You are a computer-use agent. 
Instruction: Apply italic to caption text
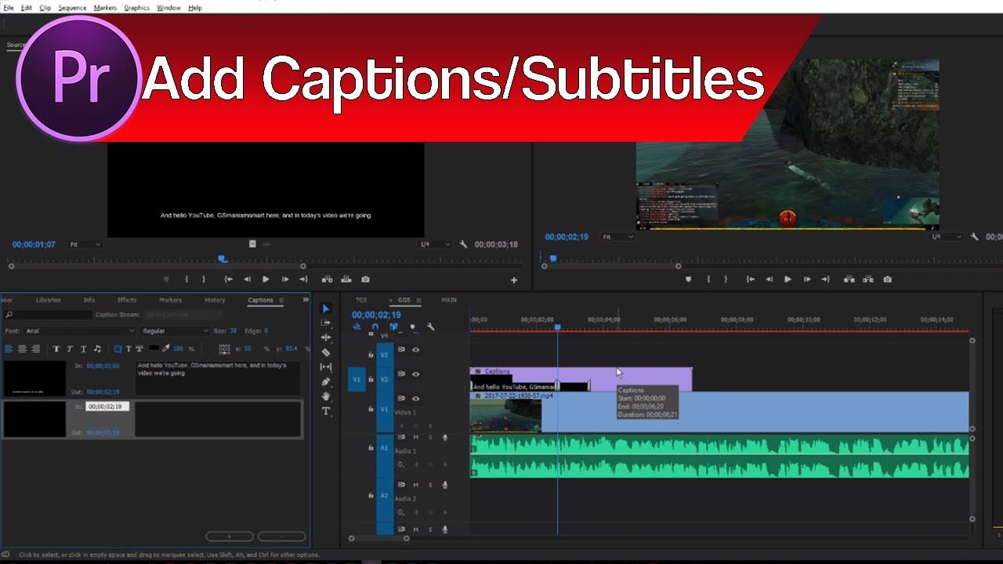tap(70, 349)
